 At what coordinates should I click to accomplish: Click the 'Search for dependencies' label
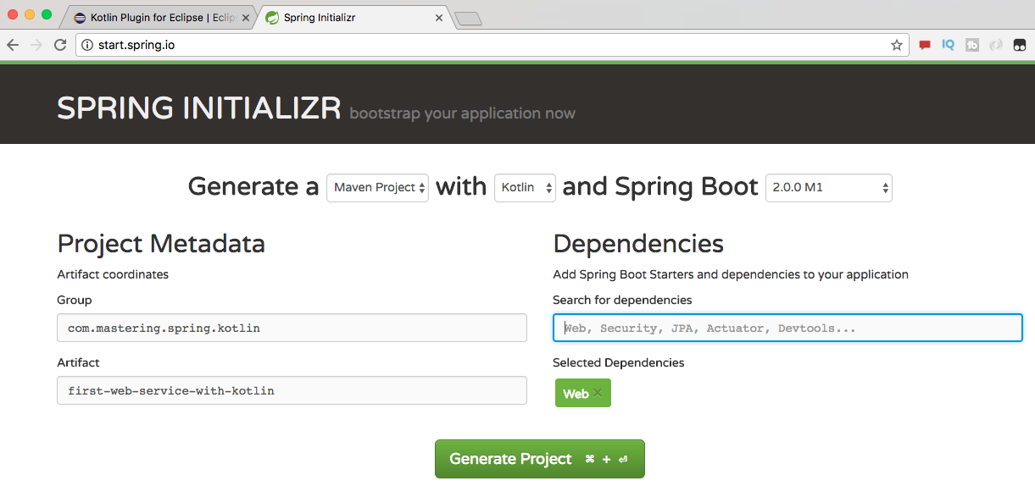[622, 300]
